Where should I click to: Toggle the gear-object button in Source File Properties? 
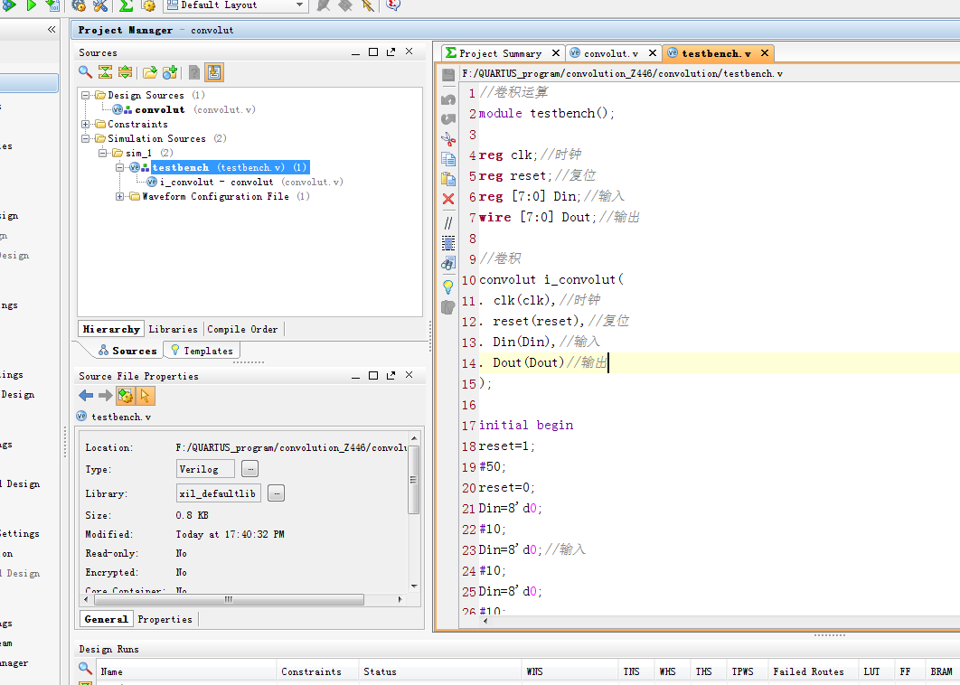126,395
